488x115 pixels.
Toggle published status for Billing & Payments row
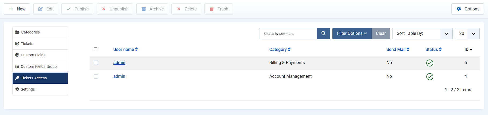point(430,63)
